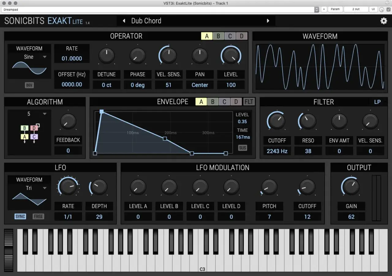The height and width of the screenshot is (276, 392).
Task: Select envelope tab B
Action: [213, 102]
